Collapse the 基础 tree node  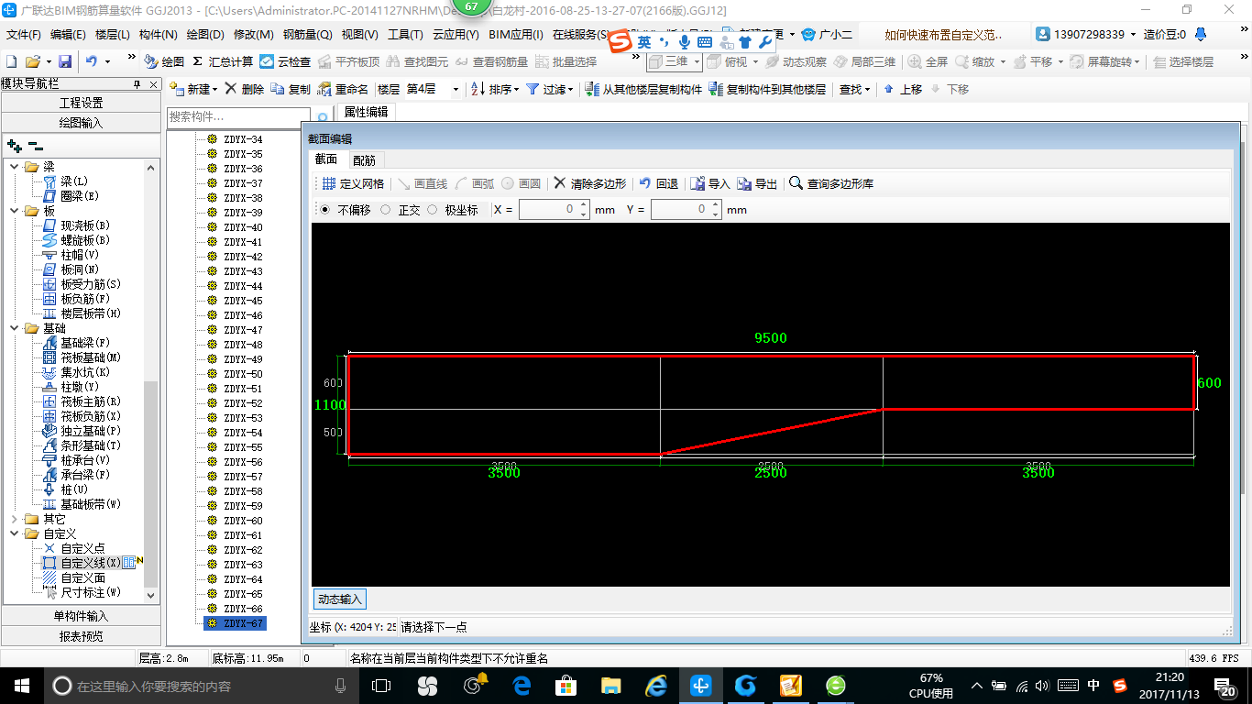[x=15, y=328]
